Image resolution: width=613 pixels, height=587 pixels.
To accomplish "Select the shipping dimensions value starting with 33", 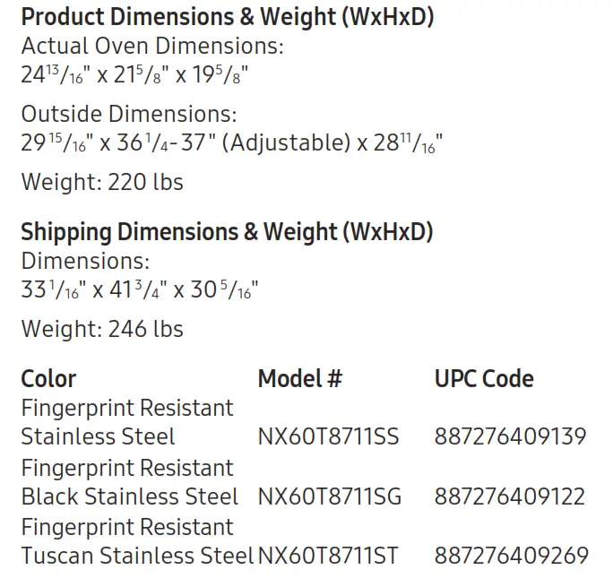I will coord(140,289).
